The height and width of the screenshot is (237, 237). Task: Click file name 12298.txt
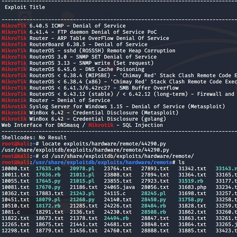tap(16, 230)
